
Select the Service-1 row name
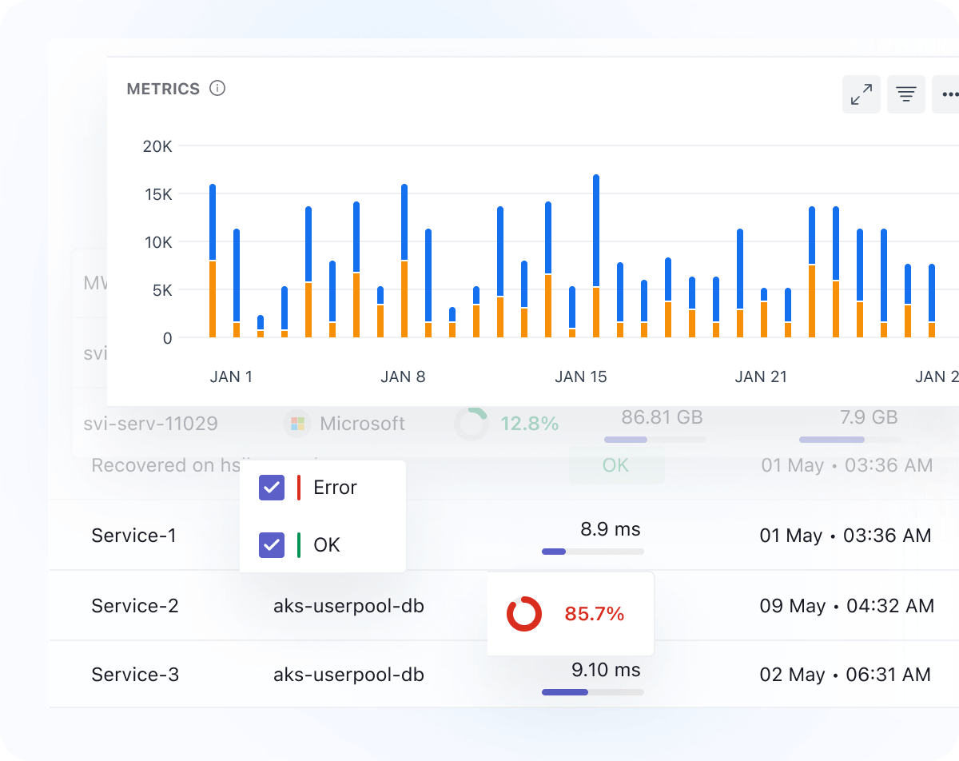133,536
